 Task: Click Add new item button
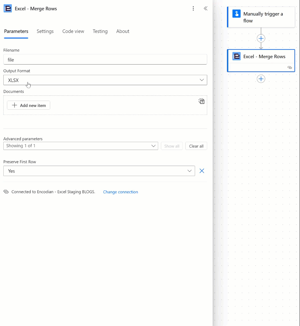tap(29, 105)
